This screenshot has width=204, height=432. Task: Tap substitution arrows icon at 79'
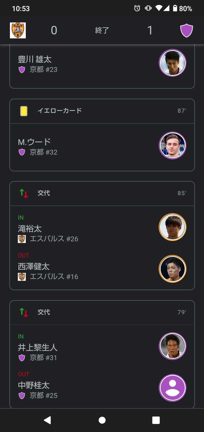[x=24, y=312]
